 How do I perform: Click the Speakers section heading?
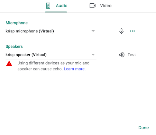(x=14, y=46)
